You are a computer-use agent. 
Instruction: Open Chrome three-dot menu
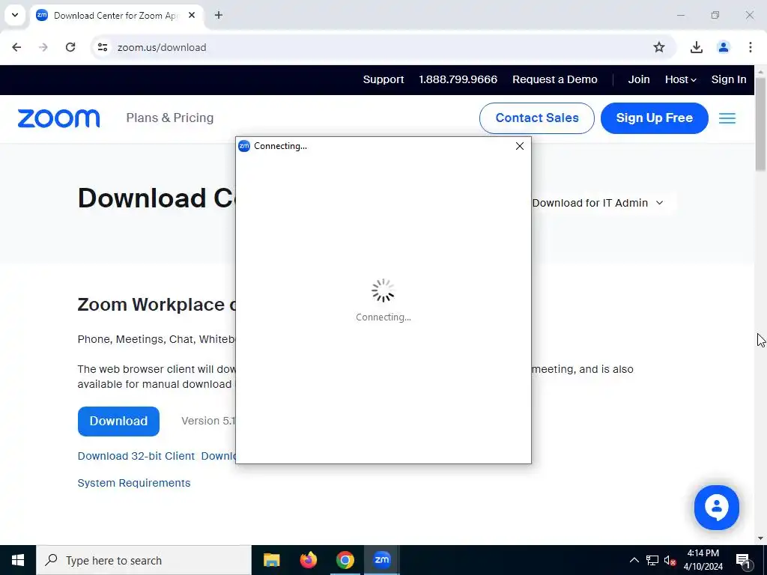click(750, 47)
